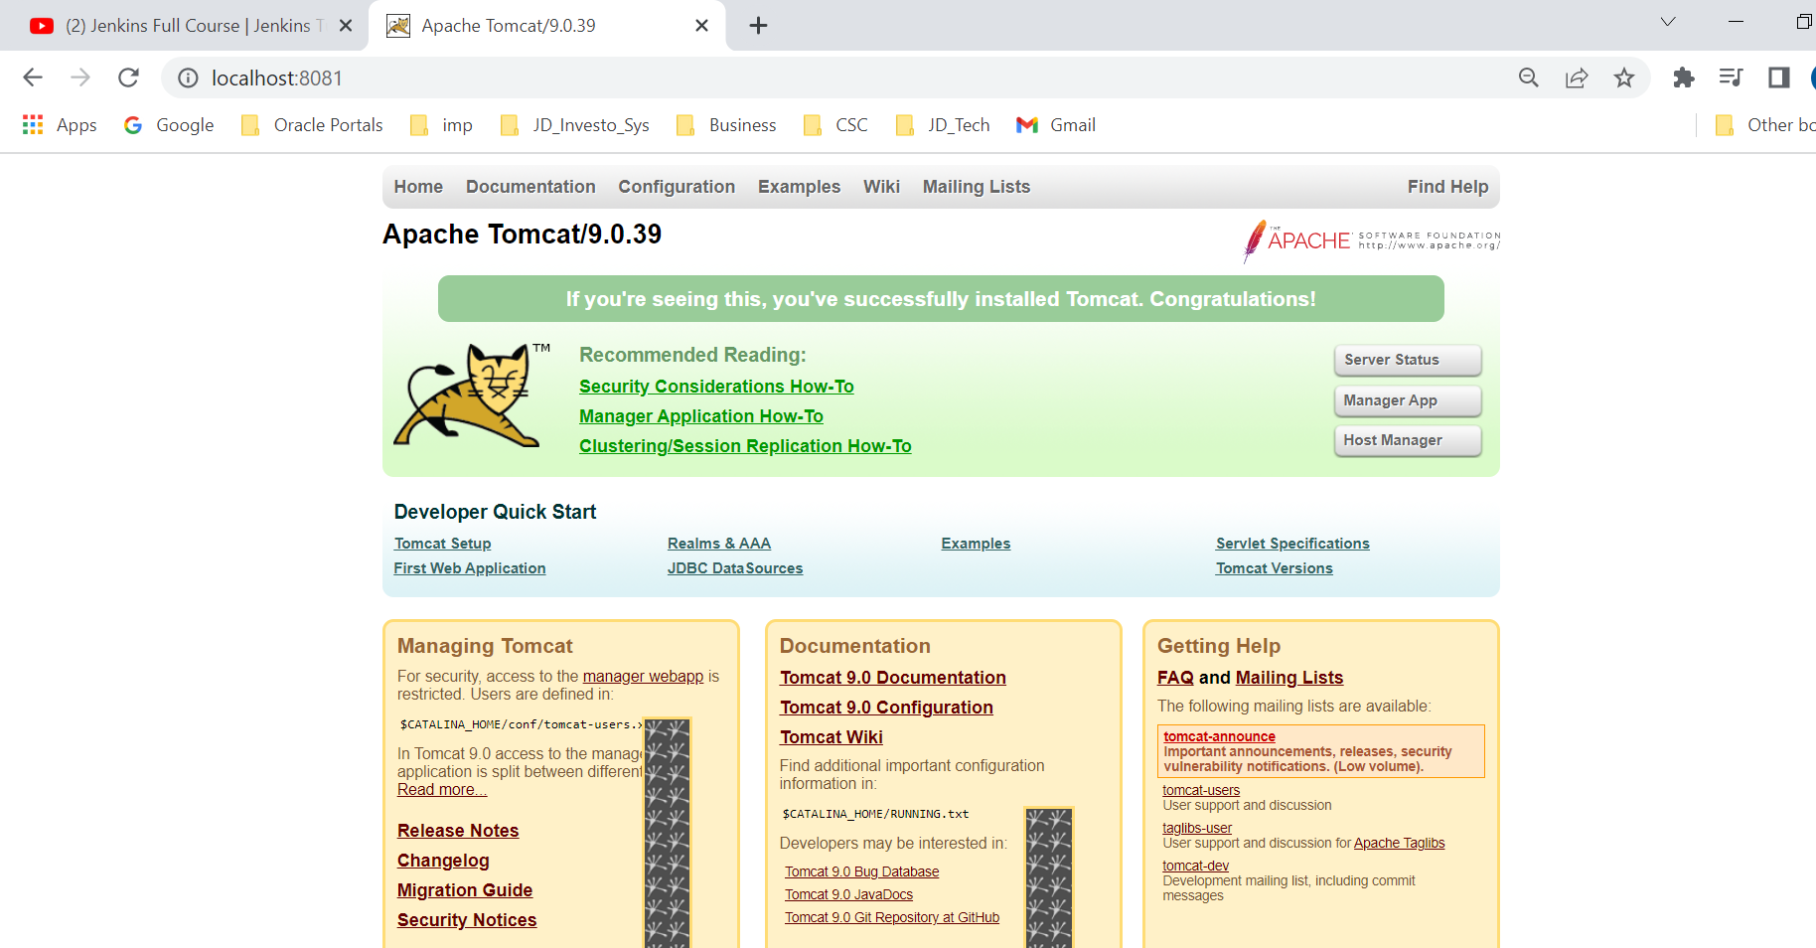This screenshot has height=948, width=1816.
Task: Bookmark this page with the star icon
Action: point(1624,78)
